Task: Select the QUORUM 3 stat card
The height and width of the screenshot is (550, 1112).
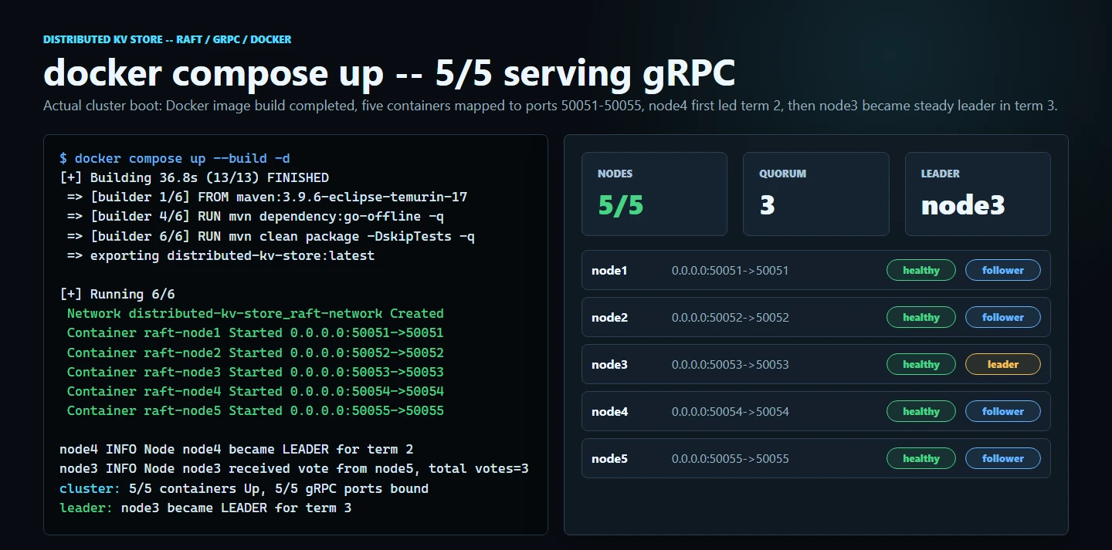Action: click(x=816, y=194)
